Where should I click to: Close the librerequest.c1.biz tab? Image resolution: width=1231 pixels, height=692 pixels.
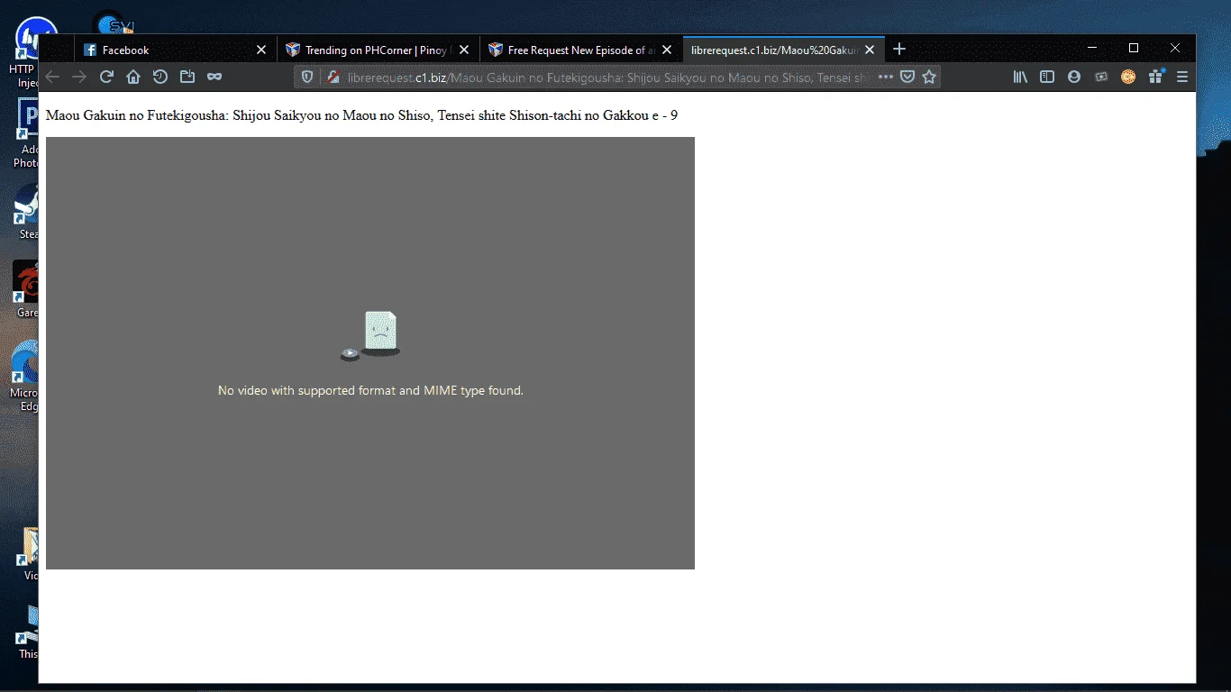pyautogui.click(x=870, y=50)
